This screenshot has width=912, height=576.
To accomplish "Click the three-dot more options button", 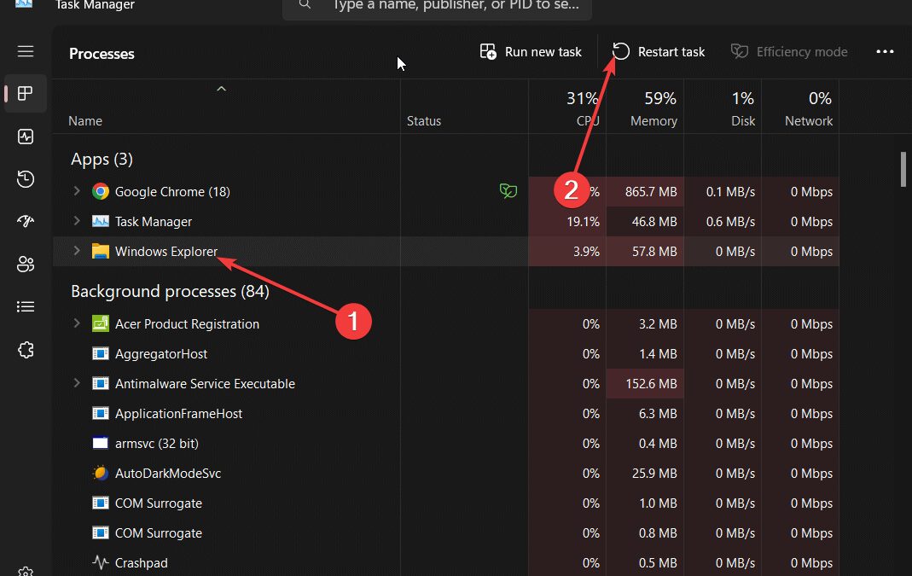I will click(x=885, y=52).
